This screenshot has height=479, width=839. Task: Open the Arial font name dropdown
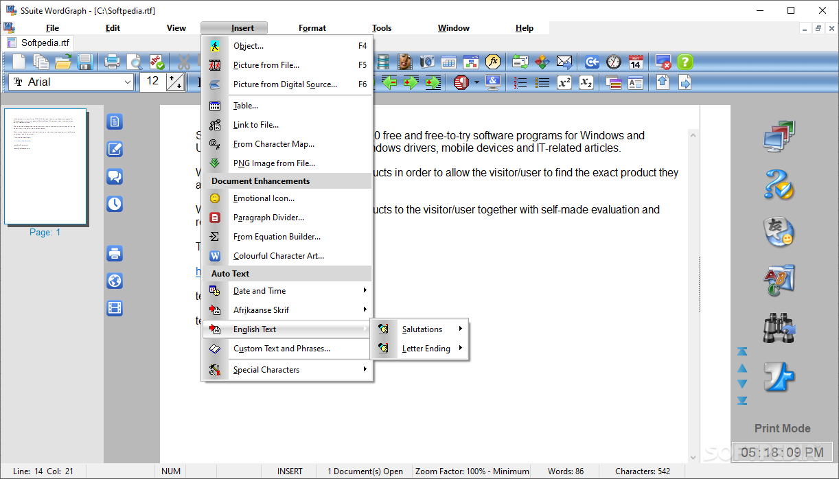click(127, 82)
